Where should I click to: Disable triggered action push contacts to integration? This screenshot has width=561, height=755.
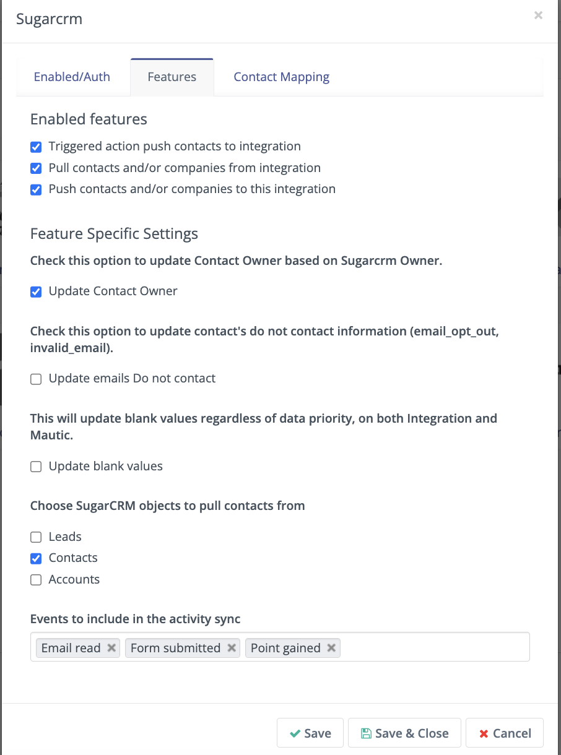click(x=35, y=147)
